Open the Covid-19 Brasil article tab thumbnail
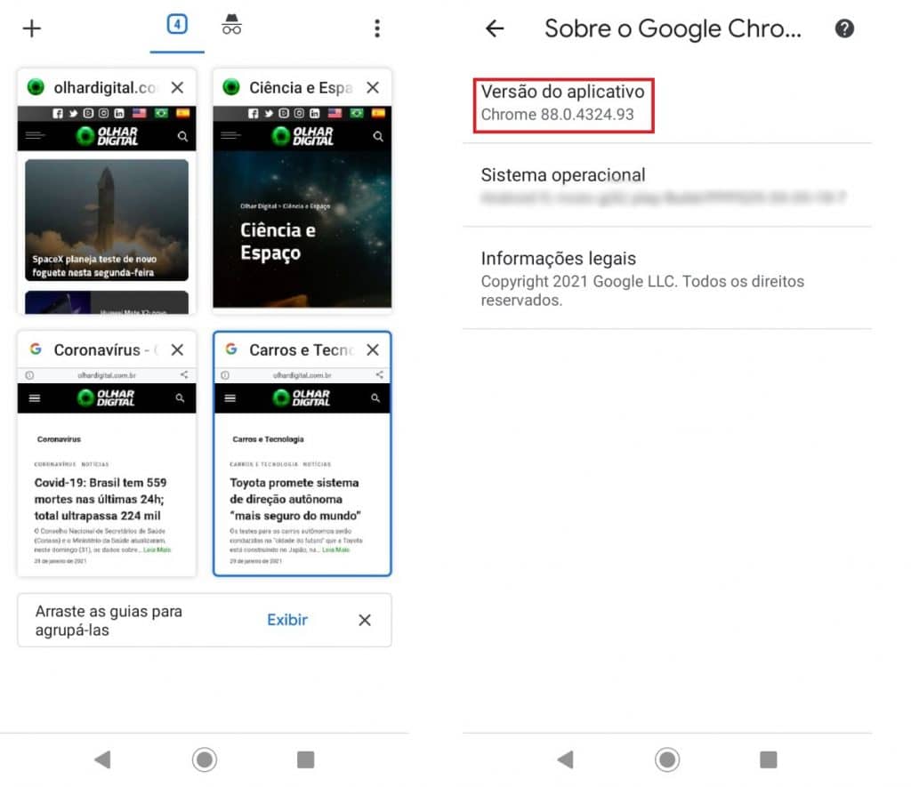Screen dimensions: 911x787 107,471
